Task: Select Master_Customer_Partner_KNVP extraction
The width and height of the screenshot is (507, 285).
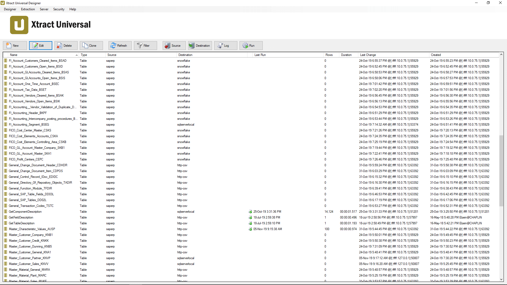Action: tap(30, 258)
